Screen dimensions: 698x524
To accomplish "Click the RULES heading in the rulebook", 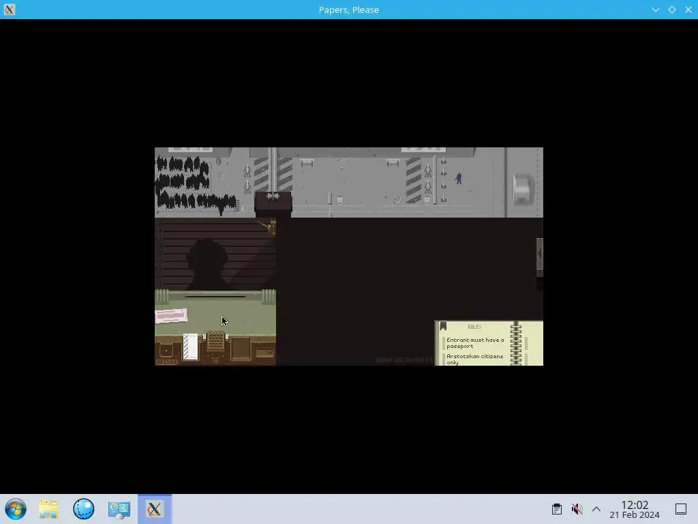I will click(474, 327).
